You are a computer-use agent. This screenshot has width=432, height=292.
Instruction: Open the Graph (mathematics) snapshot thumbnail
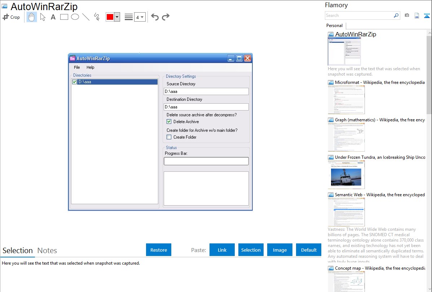coord(346,137)
